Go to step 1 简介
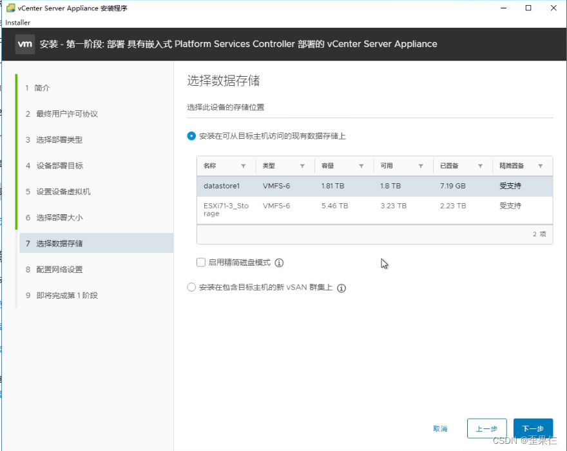 coord(37,88)
